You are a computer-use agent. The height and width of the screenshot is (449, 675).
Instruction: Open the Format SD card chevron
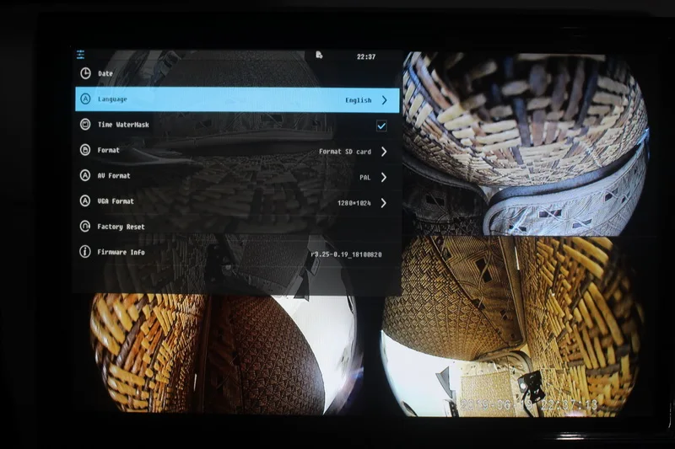(384, 152)
